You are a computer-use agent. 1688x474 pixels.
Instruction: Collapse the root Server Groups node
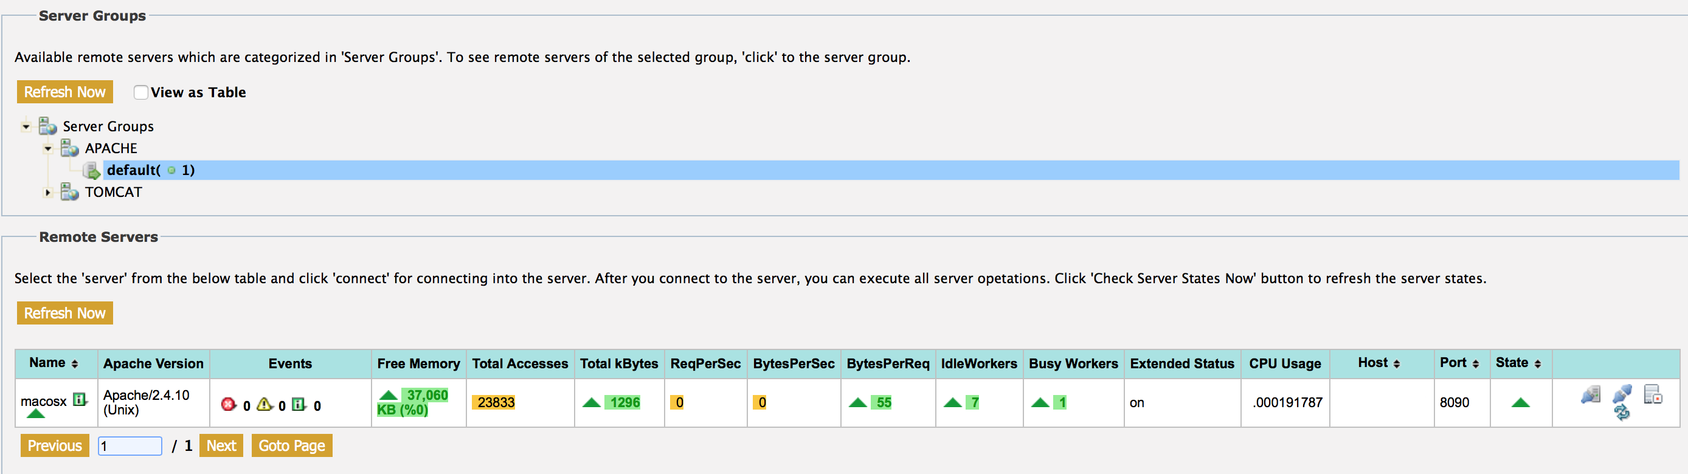pyautogui.click(x=26, y=126)
